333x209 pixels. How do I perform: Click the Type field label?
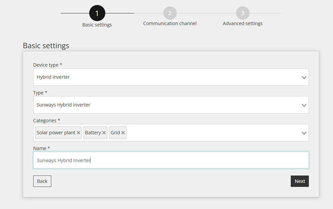pyautogui.click(x=40, y=93)
